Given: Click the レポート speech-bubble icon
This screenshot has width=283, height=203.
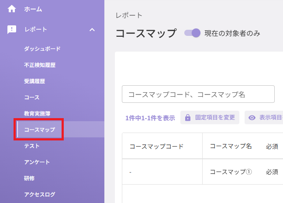Looking at the screenshot, I should click(12, 29).
